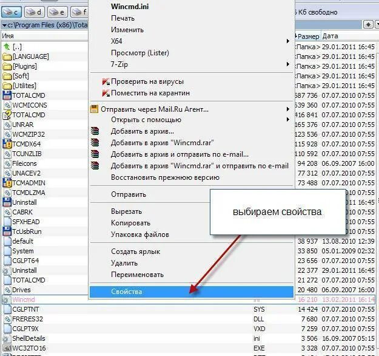Click the ShellDetails ini file icon

pyautogui.click(x=7, y=338)
